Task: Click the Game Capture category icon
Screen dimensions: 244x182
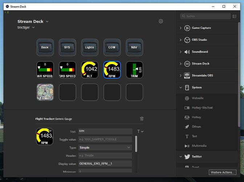Action: (187, 28)
